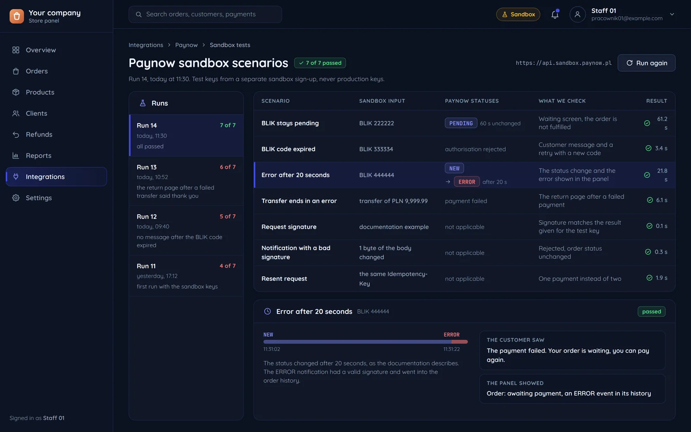Select Run 13 with 6 of 7
691x432 pixels.
187,181
